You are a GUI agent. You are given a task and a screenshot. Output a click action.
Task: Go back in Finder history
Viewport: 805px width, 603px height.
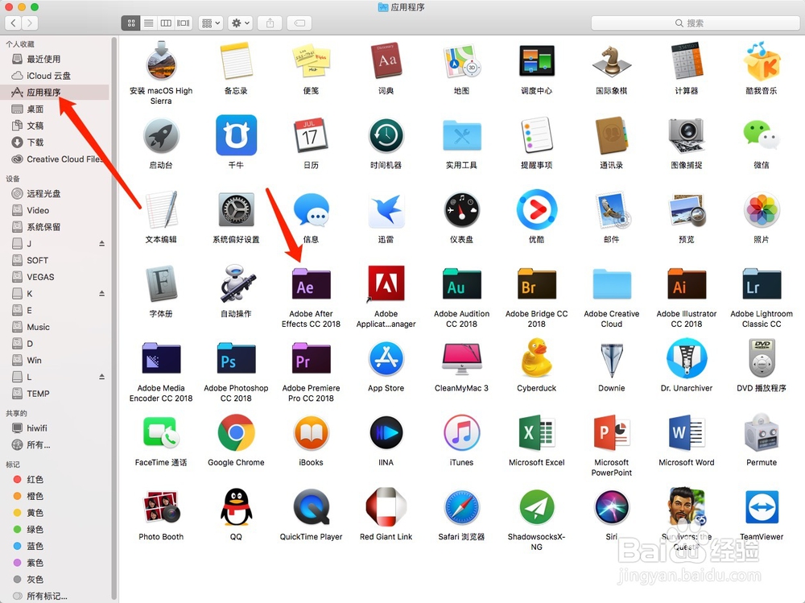coord(14,23)
